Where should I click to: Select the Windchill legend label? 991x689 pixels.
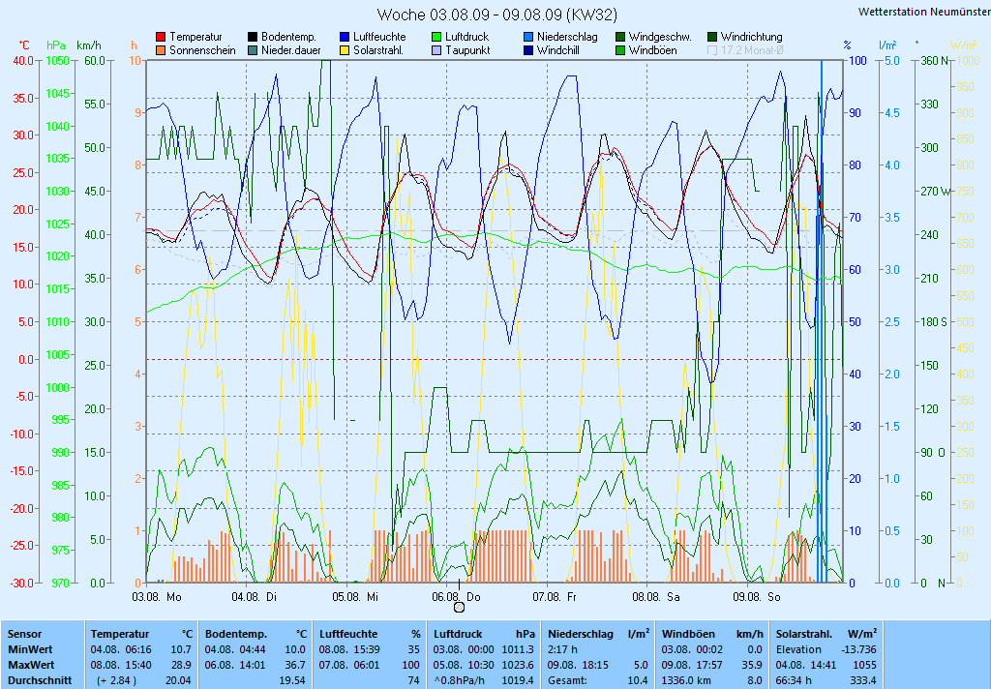click(558, 50)
